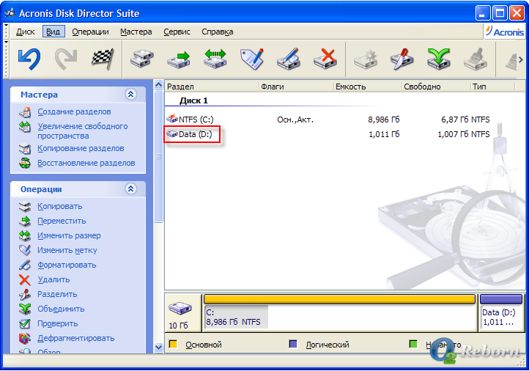The image size is (529, 371).
Task: Open the Справка menu
Action: point(218,32)
